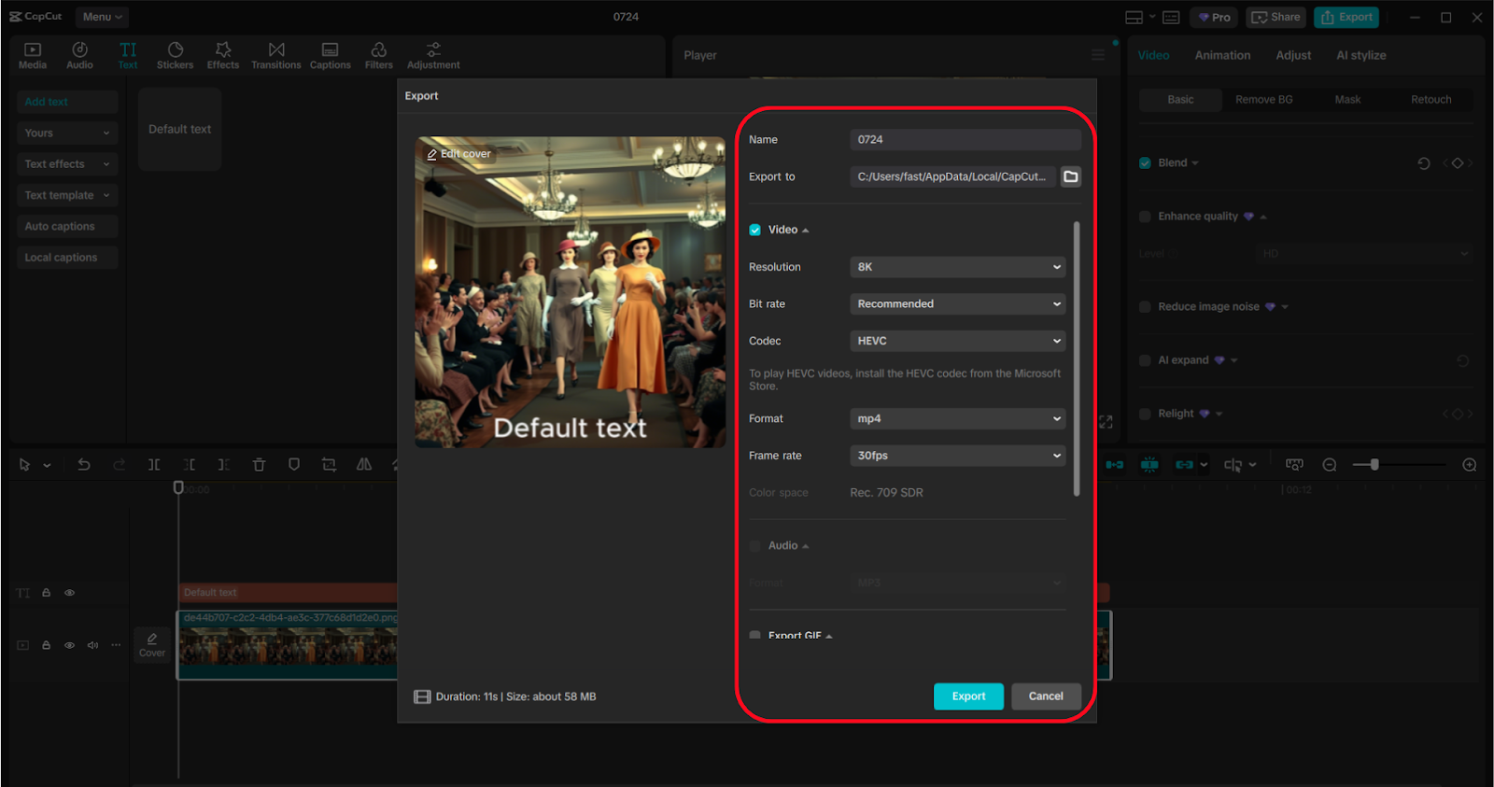
Task: Expand the Yours text category
Action: (x=67, y=134)
